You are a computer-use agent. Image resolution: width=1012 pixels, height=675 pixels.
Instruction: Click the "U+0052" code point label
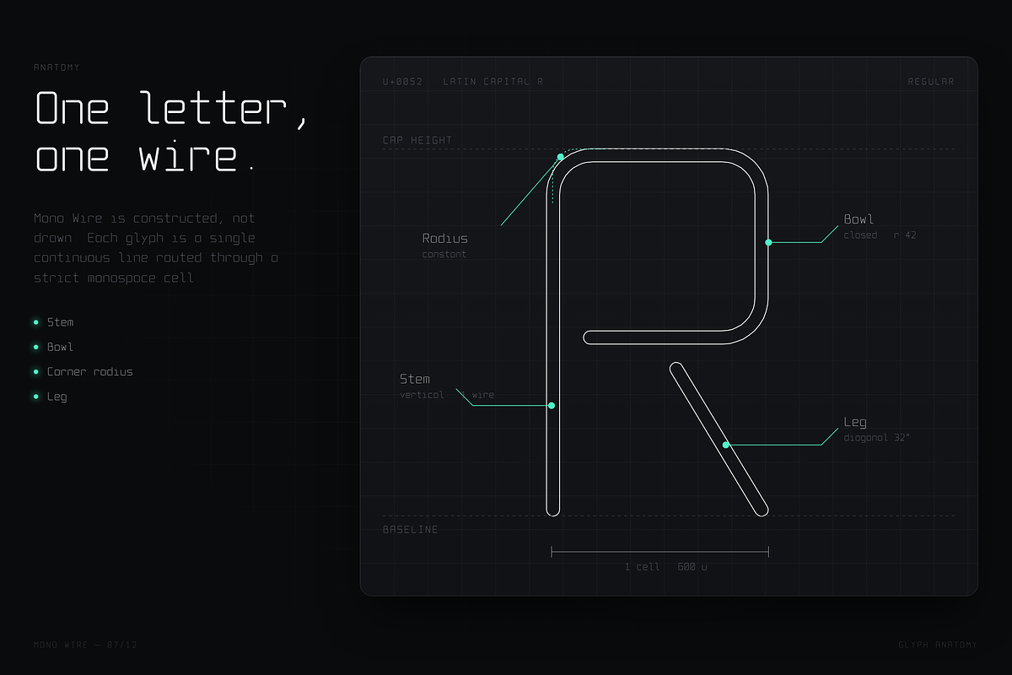click(402, 82)
